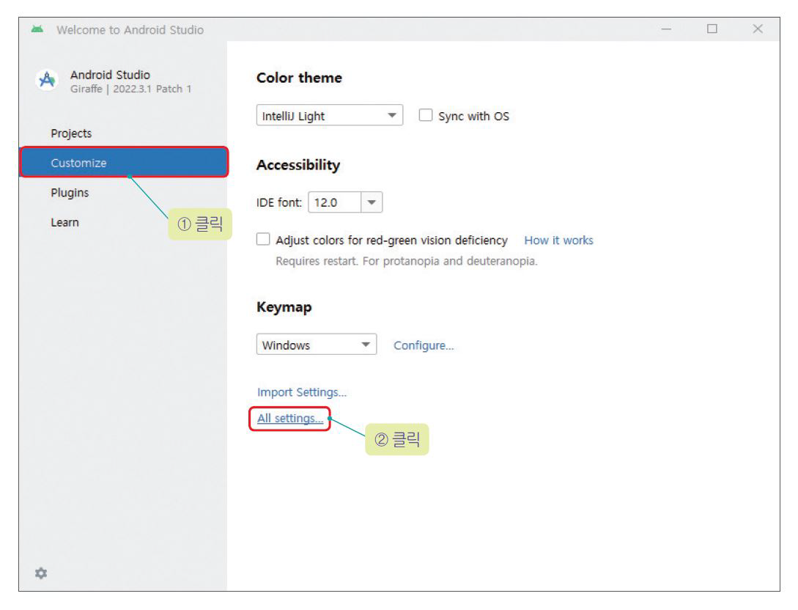Select the Projects tab in sidebar

pyautogui.click(x=71, y=133)
